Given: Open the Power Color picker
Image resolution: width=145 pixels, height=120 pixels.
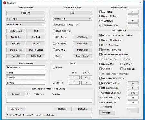Looking at the screenshot, I should 82,56.
